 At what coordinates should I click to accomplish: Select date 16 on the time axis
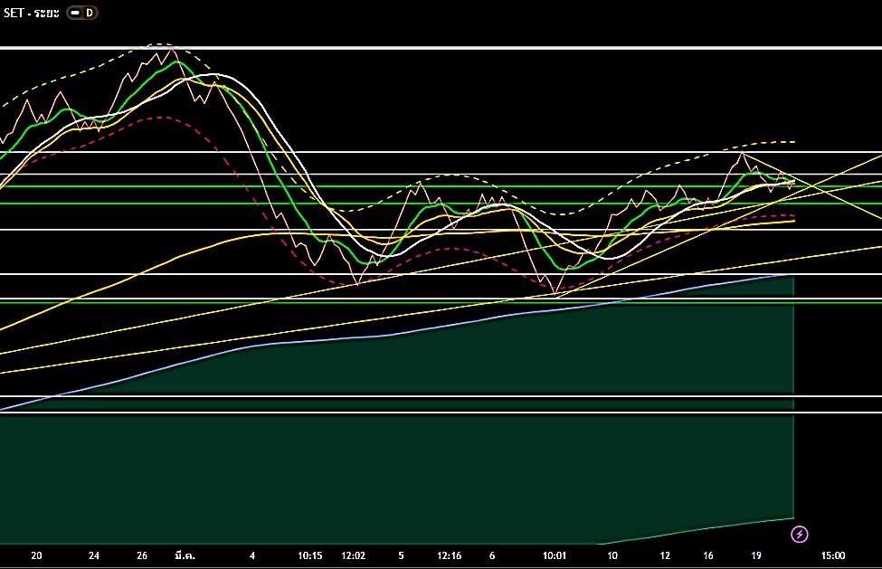(707, 555)
